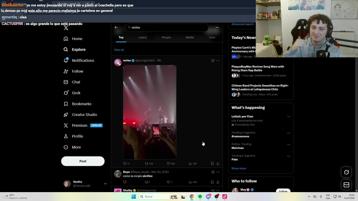Click the Vonfre profile avatar
This screenshot has width=358, height=201.
67,184
